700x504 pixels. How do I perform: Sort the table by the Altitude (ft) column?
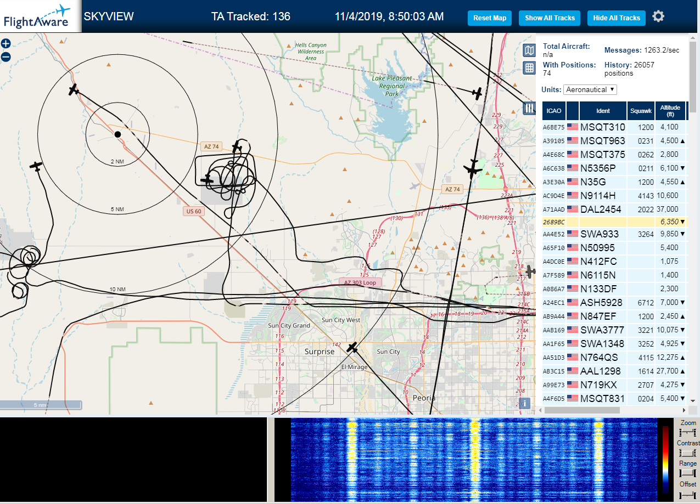pos(670,111)
